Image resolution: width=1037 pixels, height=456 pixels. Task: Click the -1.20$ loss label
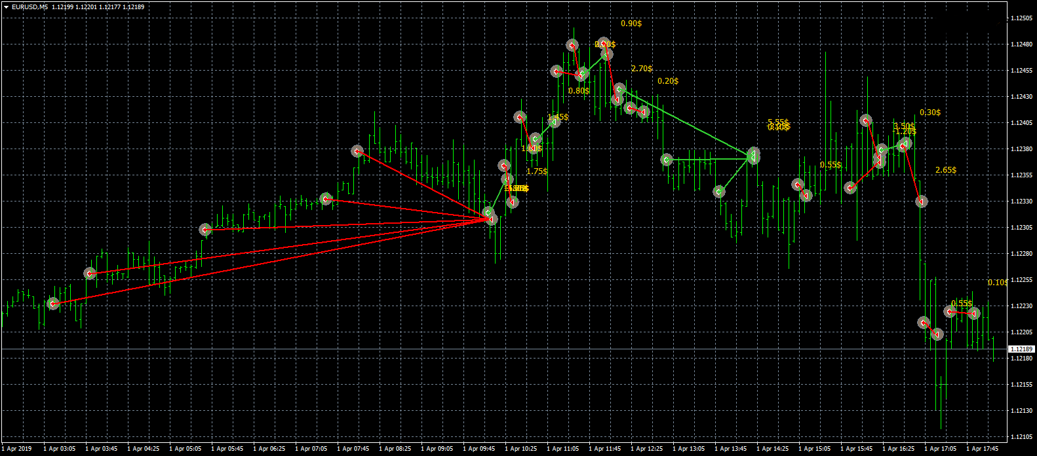point(904,132)
